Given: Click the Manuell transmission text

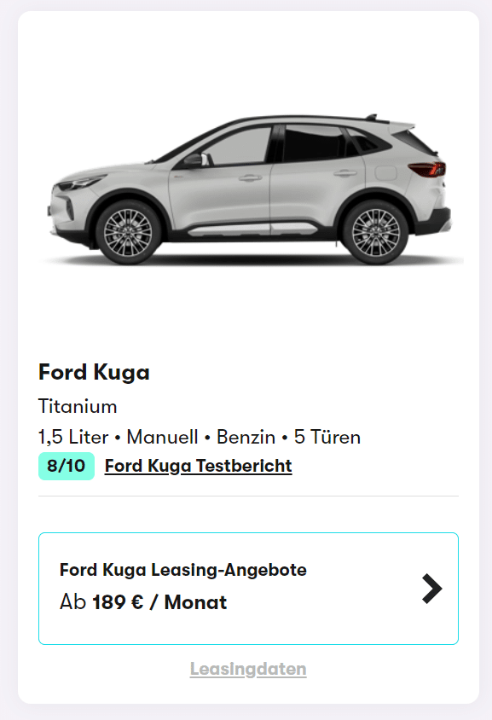Looking at the screenshot, I should coord(163,437).
